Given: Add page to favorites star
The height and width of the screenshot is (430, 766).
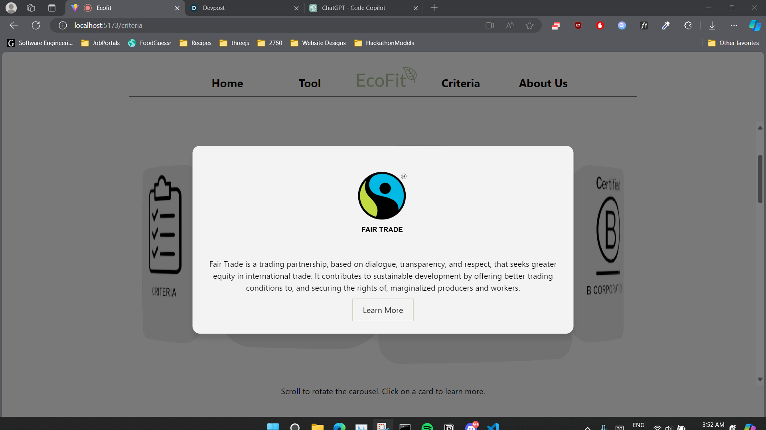Looking at the screenshot, I should (529, 25).
